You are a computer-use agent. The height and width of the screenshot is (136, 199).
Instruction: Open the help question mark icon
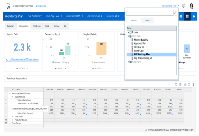183,6
